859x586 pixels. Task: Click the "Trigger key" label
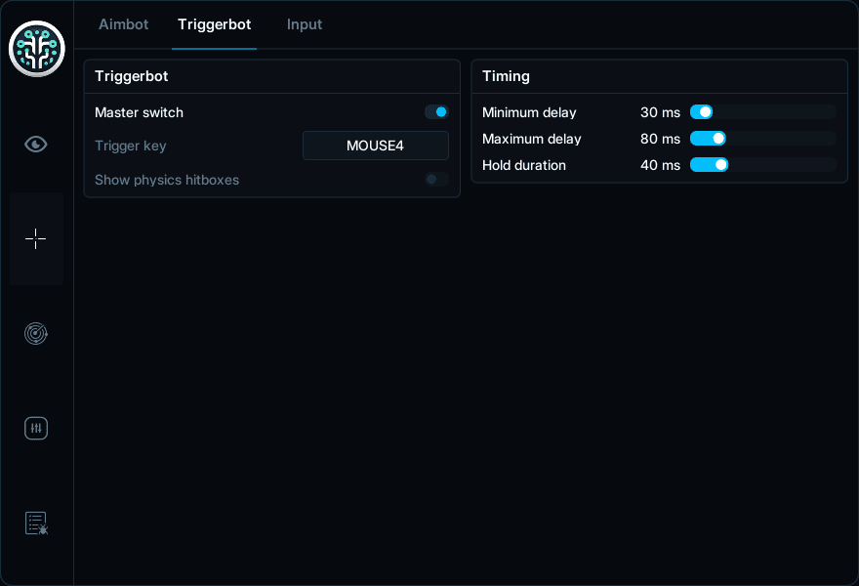click(131, 146)
